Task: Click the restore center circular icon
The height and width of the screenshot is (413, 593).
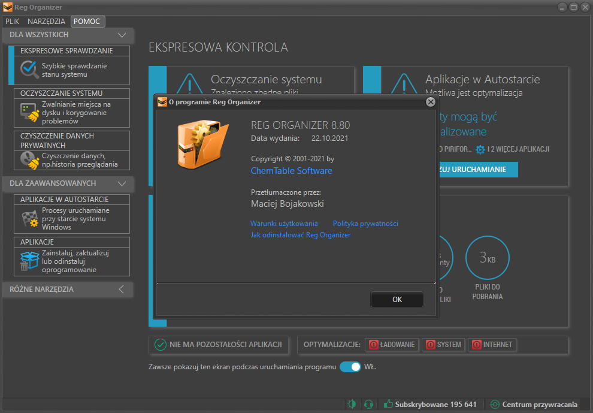Action: tap(495, 404)
